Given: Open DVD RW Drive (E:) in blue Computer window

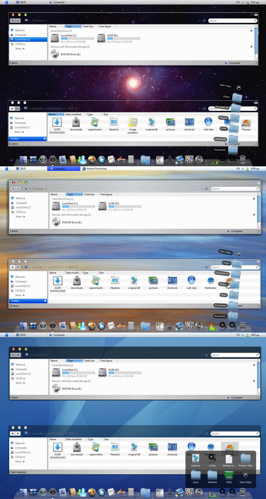Looking at the screenshot, I should click(67, 388).
